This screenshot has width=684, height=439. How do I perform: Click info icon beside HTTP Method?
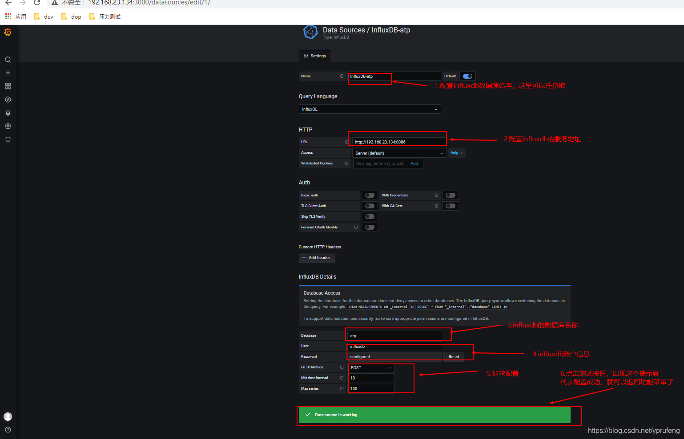[342, 367]
